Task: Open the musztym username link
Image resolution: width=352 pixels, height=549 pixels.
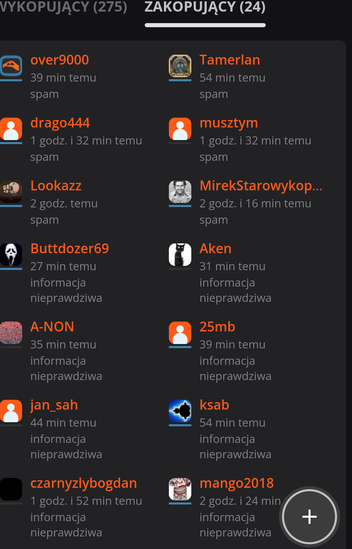Action: tap(229, 123)
